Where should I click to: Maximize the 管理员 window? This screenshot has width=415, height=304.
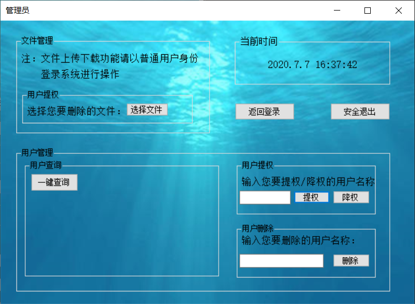tap(368, 11)
